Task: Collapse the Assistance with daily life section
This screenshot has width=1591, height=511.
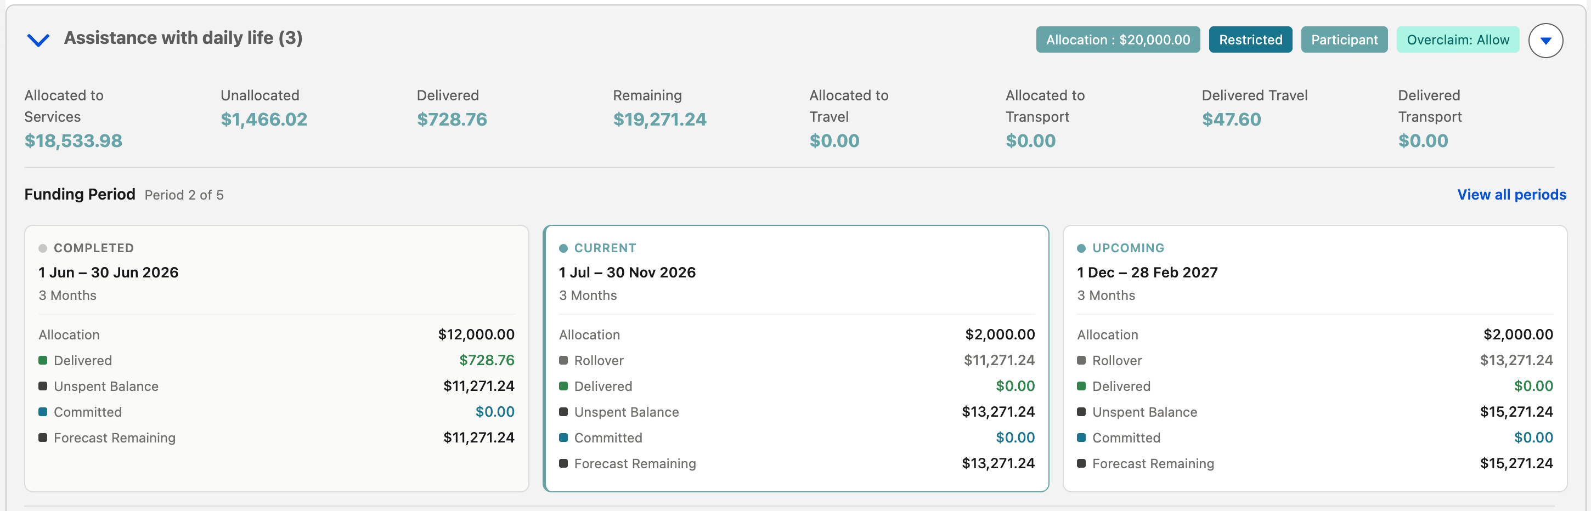Action: [x=38, y=40]
